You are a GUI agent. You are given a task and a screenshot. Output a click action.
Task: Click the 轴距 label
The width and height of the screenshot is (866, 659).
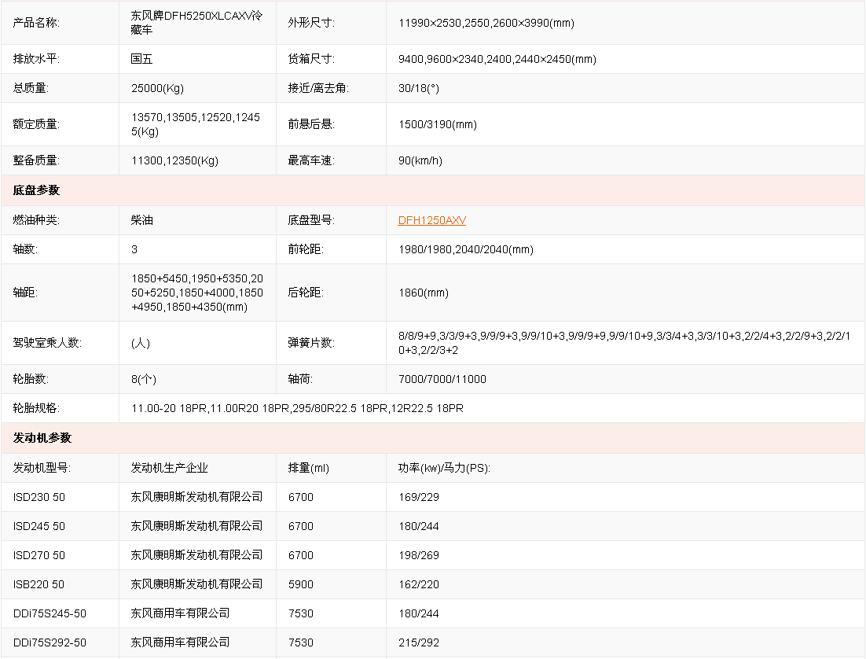click(25, 293)
